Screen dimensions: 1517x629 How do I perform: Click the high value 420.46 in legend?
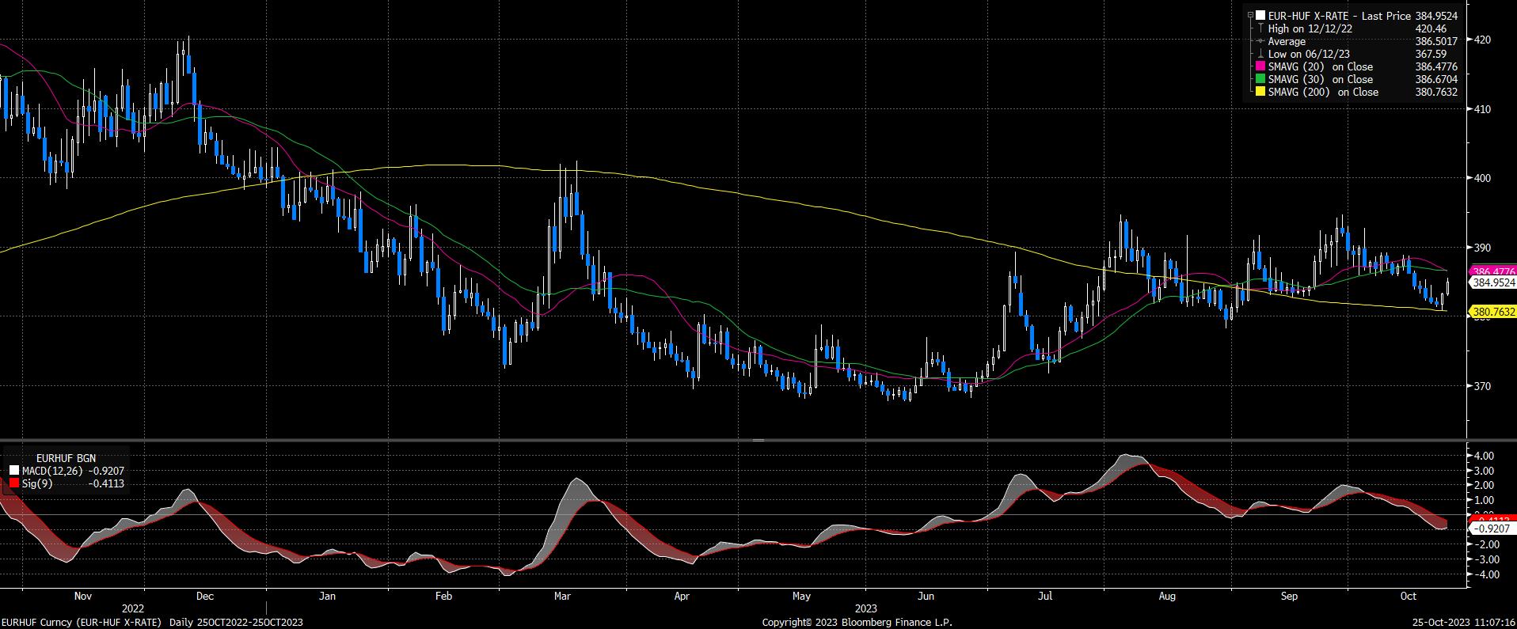[1431, 28]
